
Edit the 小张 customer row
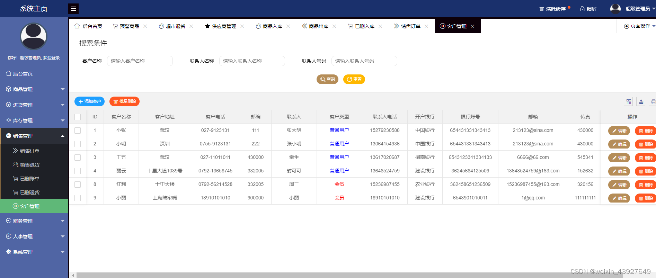tap(619, 131)
